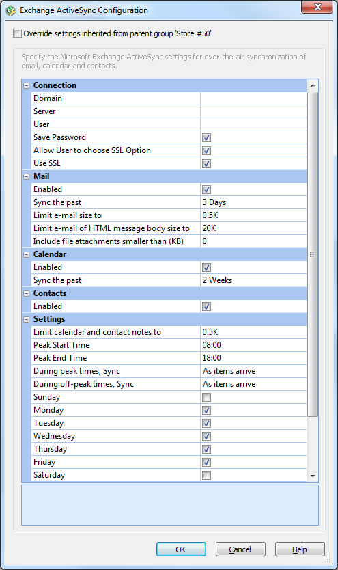Select the 'During off-peak times, Sync' label

click(84, 384)
